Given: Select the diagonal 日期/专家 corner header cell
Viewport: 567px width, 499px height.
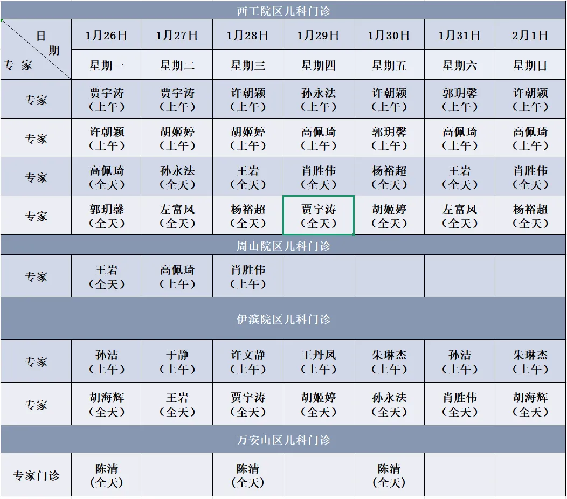Looking at the screenshot, I should point(36,50).
